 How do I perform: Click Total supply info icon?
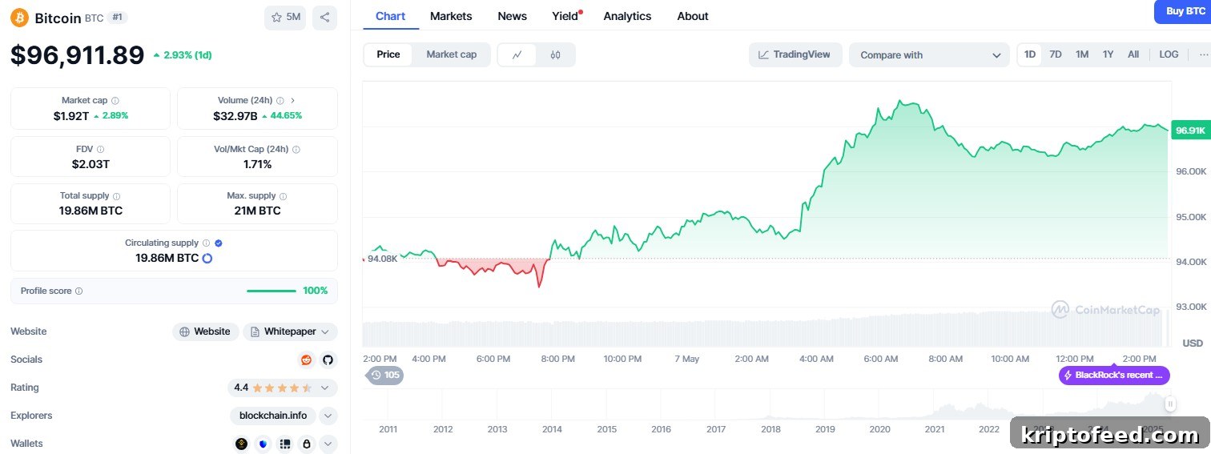coord(117,196)
